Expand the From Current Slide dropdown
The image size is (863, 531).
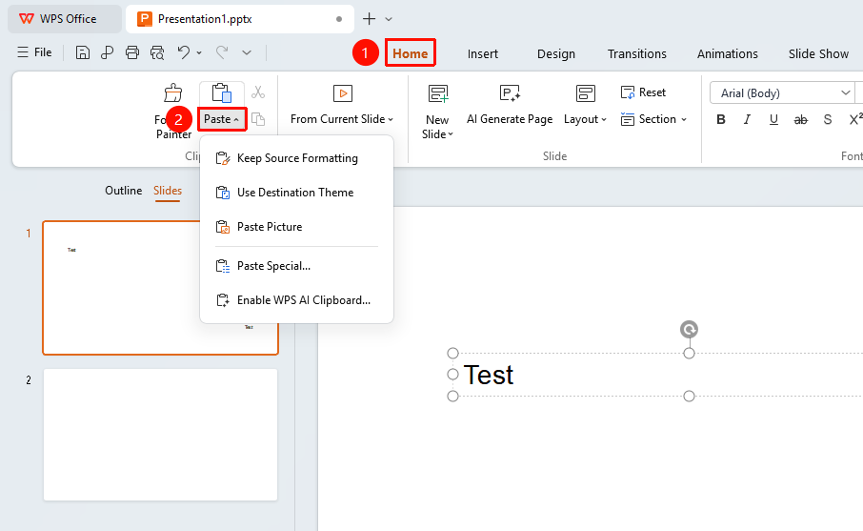click(x=391, y=119)
